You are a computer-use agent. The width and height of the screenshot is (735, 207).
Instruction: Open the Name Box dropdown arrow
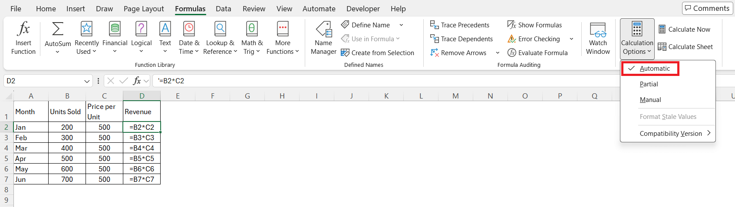point(87,81)
